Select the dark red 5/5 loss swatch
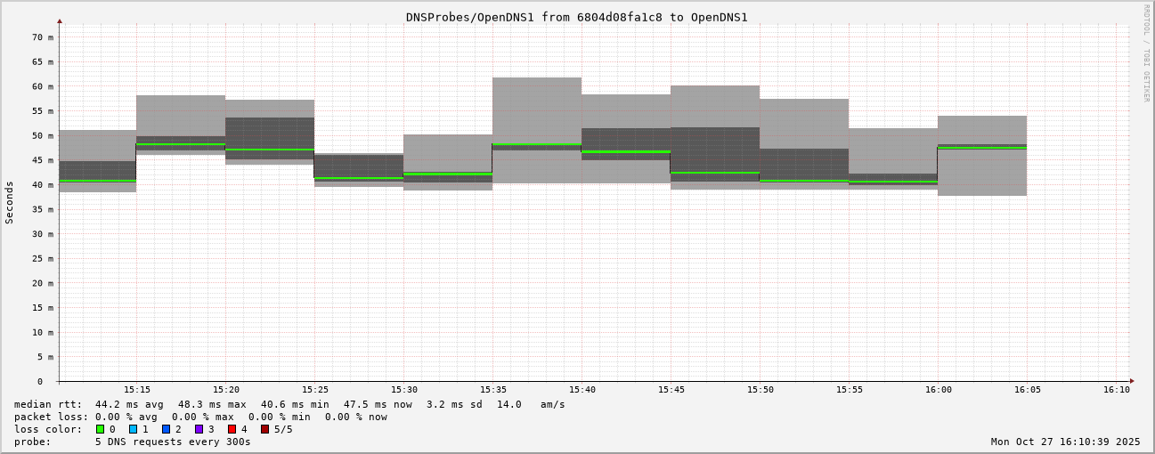Image resolution: width=1155 pixels, height=454 pixels. pyautogui.click(x=265, y=429)
